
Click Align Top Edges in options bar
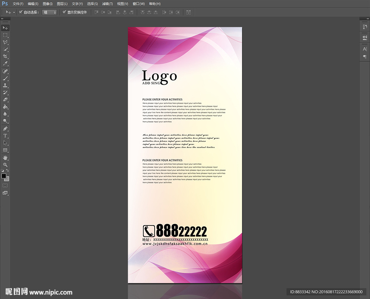tap(96, 12)
